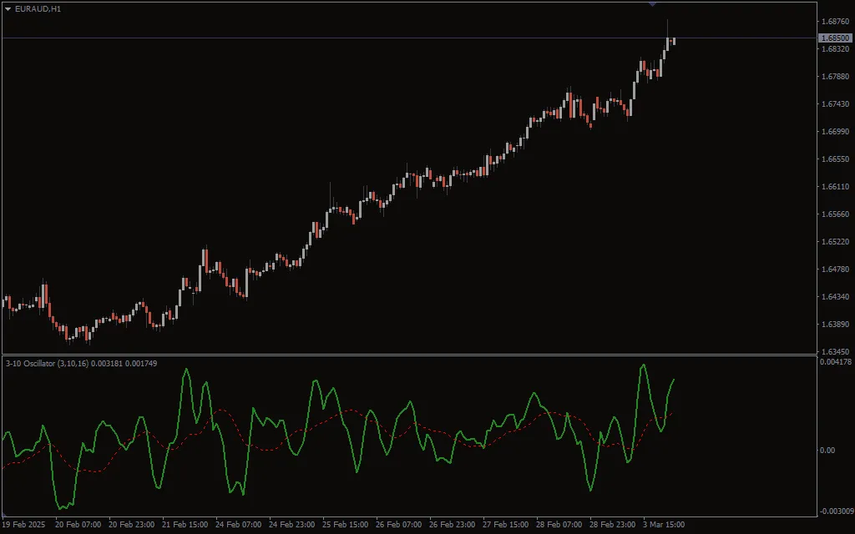Viewport: 855px width, 534px height.
Task: Click the small triangle icon at bottom-left corner
Action: pos(5,515)
